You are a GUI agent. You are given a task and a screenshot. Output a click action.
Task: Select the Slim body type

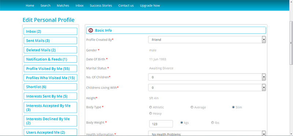pos(233,107)
